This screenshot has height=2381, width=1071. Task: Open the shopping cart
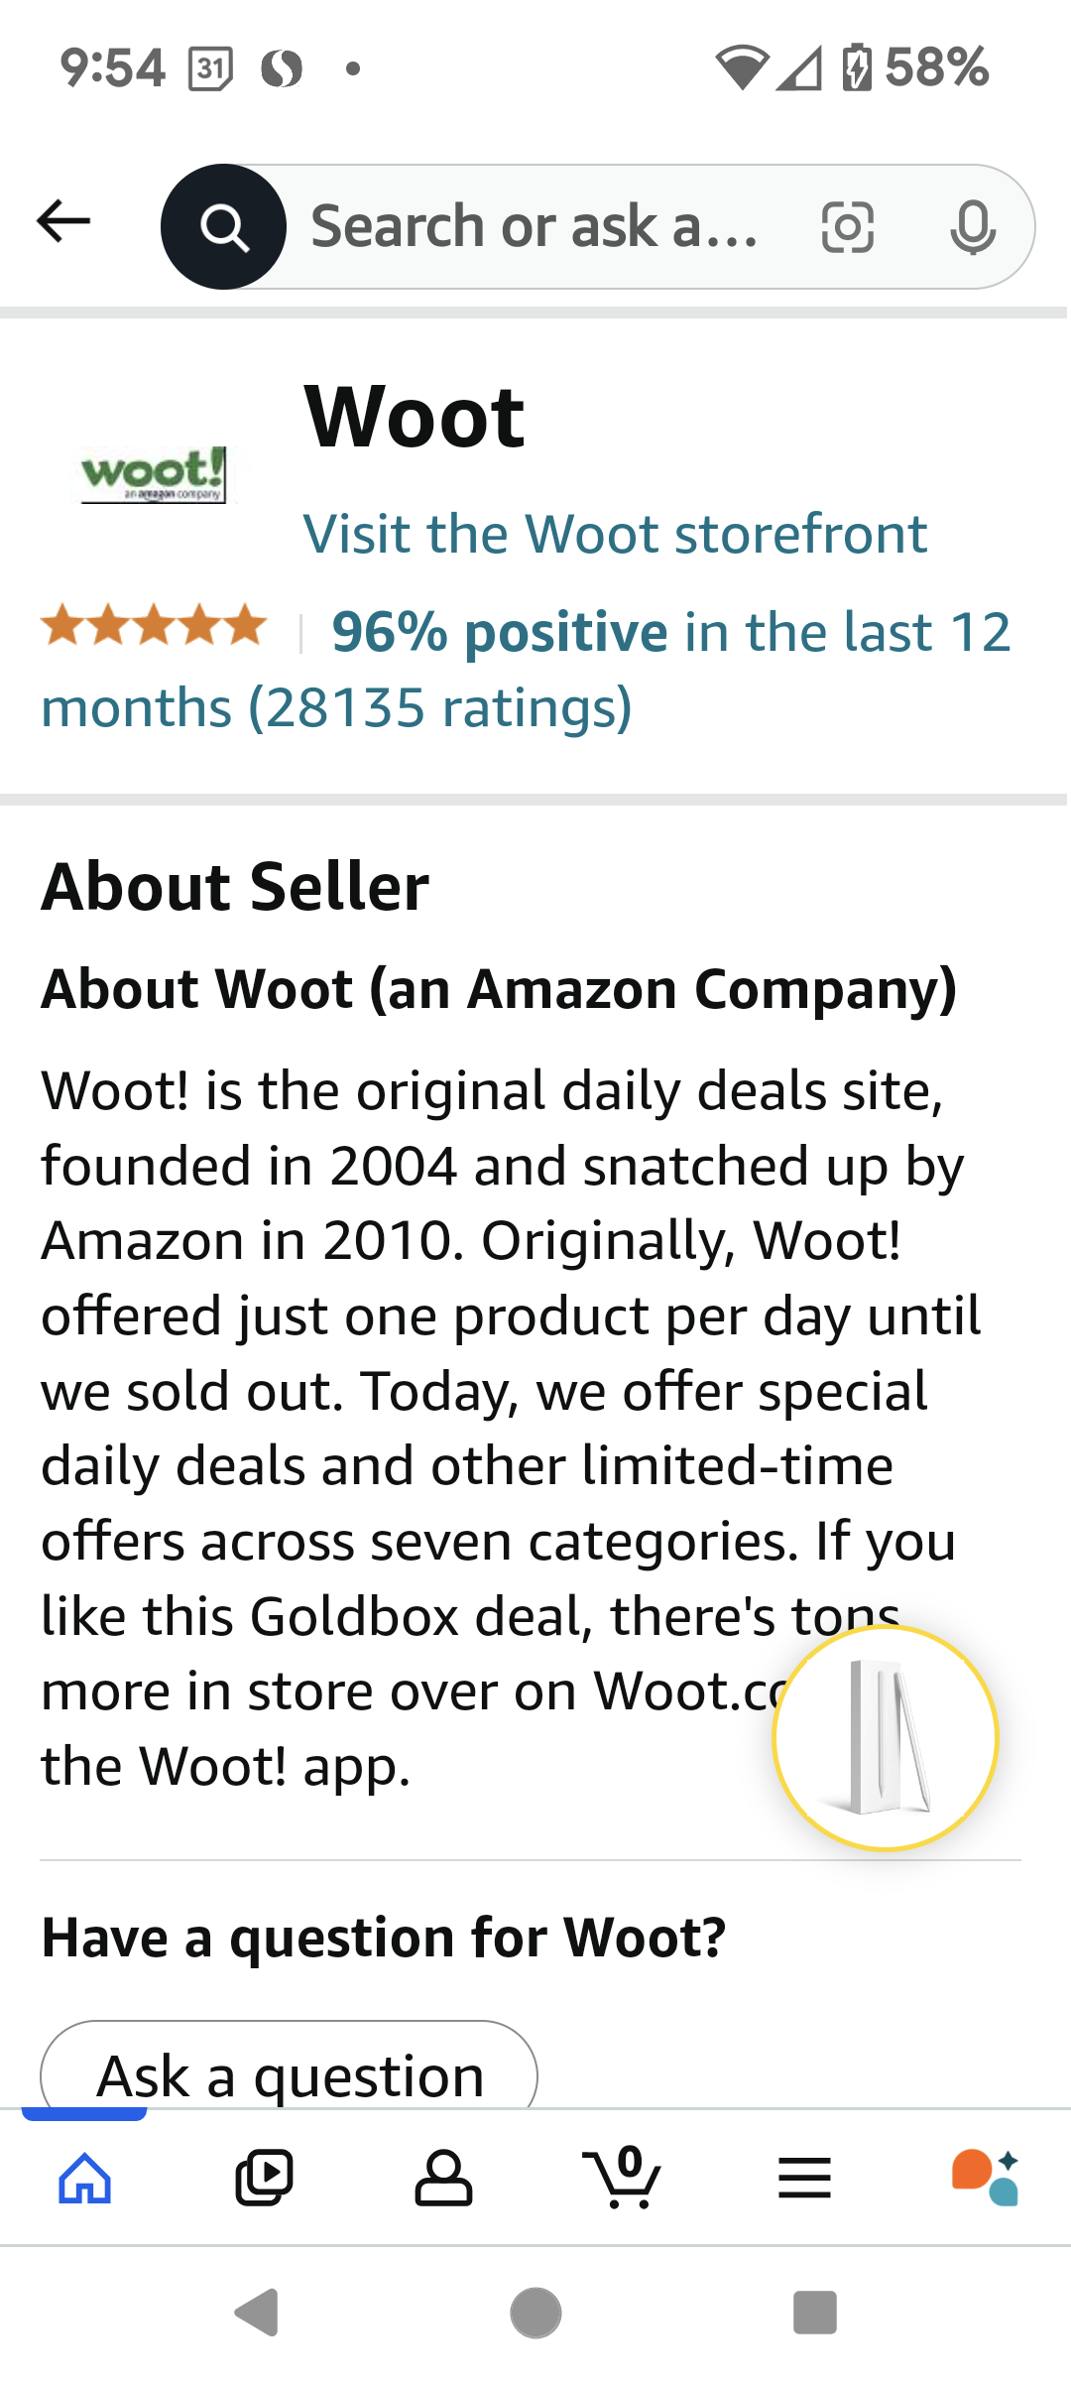622,2178
